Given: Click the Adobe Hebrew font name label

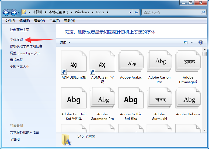Looking at the screenshot, I should click(188, 114).
